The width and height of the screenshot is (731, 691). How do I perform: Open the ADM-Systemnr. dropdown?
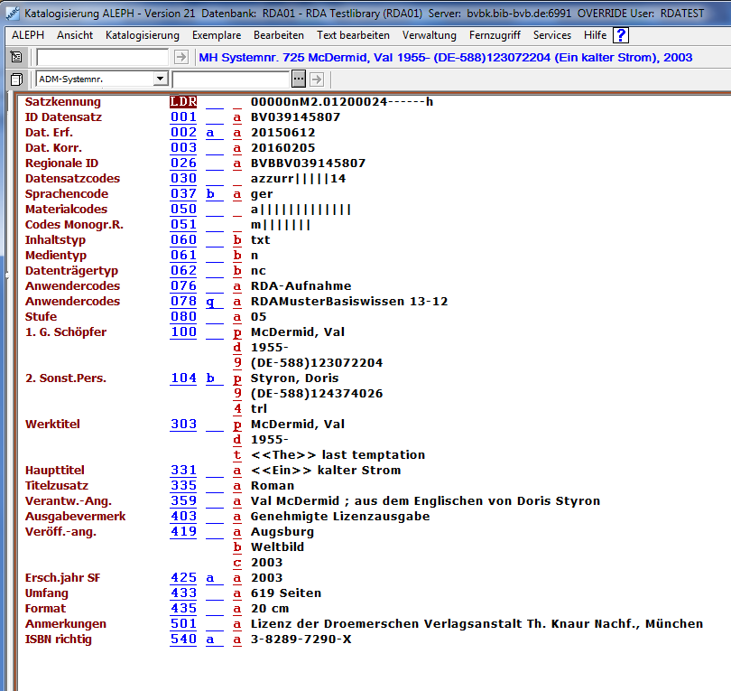click(160, 79)
